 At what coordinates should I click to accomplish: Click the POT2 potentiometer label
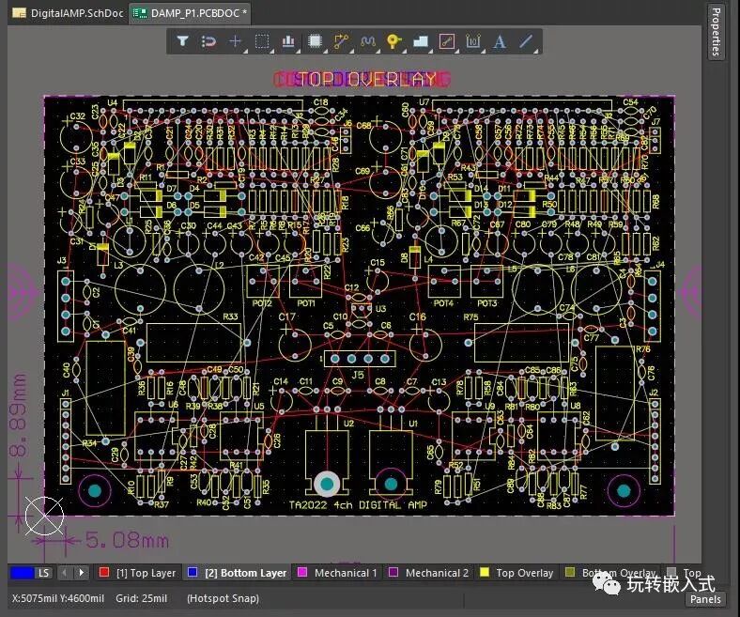[x=262, y=303]
